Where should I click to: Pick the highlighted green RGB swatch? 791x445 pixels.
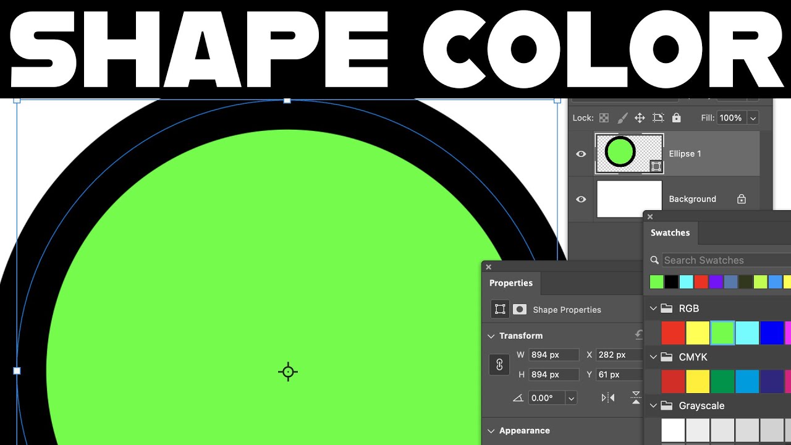pos(722,333)
